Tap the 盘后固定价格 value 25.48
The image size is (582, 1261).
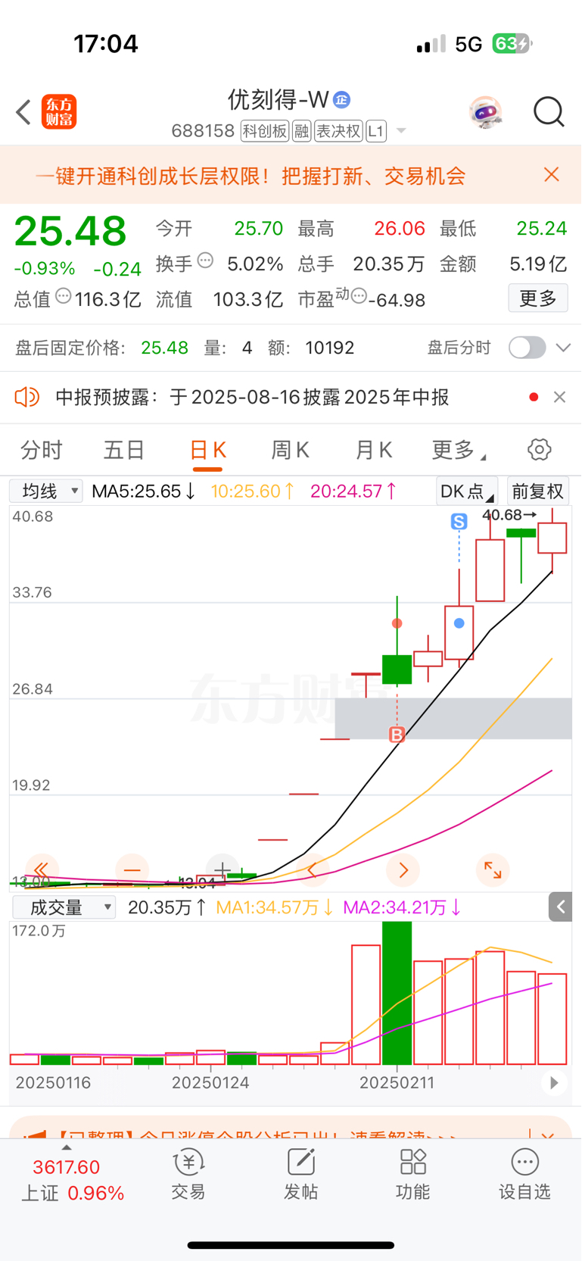tap(164, 348)
